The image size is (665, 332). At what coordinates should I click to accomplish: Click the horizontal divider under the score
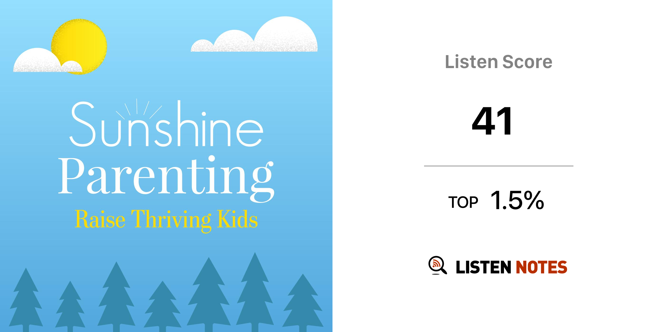click(x=498, y=166)
